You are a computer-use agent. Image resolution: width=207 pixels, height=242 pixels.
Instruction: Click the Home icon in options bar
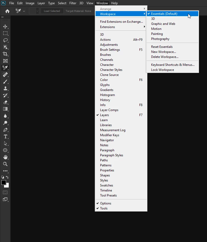(7, 11)
